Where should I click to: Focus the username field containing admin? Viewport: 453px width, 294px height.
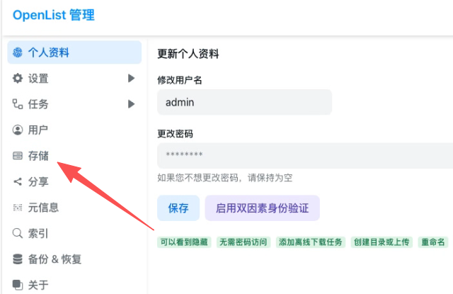244,102
